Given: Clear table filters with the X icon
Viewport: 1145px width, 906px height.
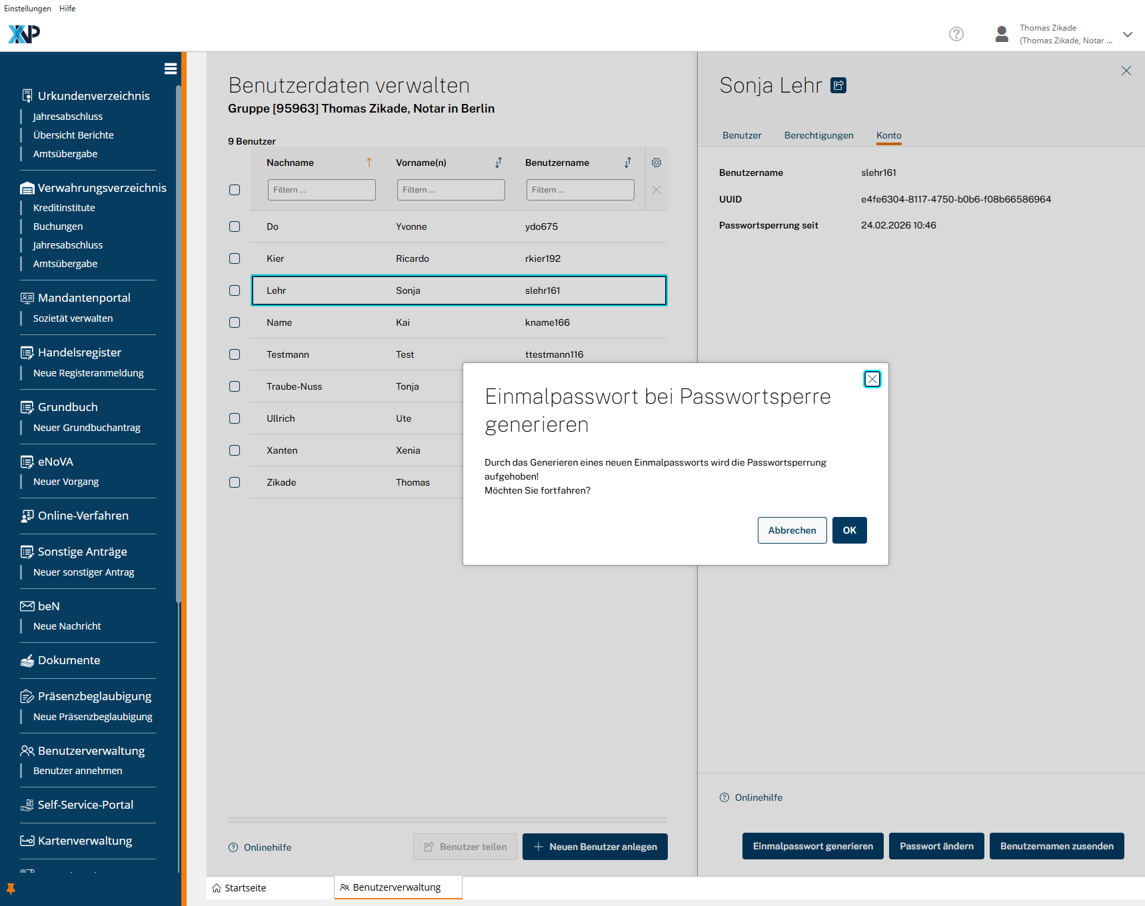Looking at the screenshot, I should [x=656, y=190].
